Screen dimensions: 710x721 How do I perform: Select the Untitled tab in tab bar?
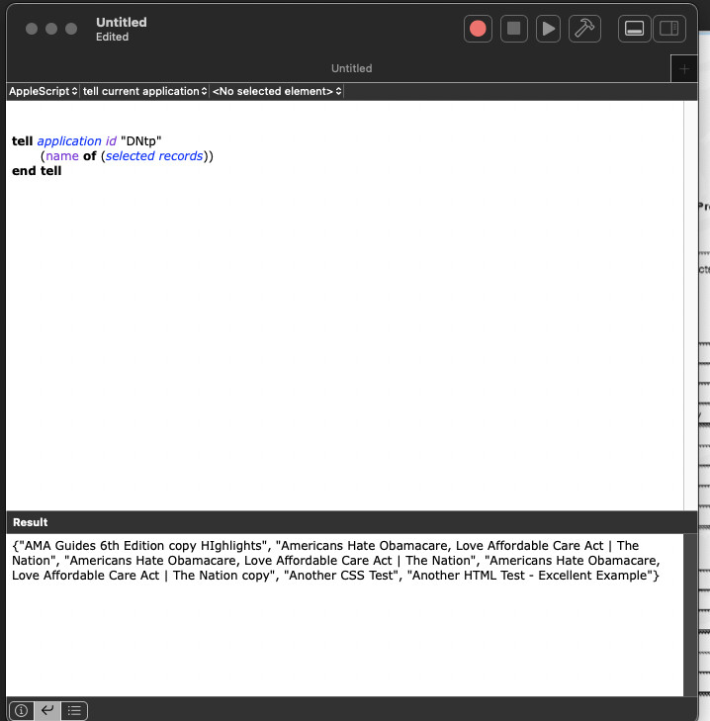coord(351,68)
